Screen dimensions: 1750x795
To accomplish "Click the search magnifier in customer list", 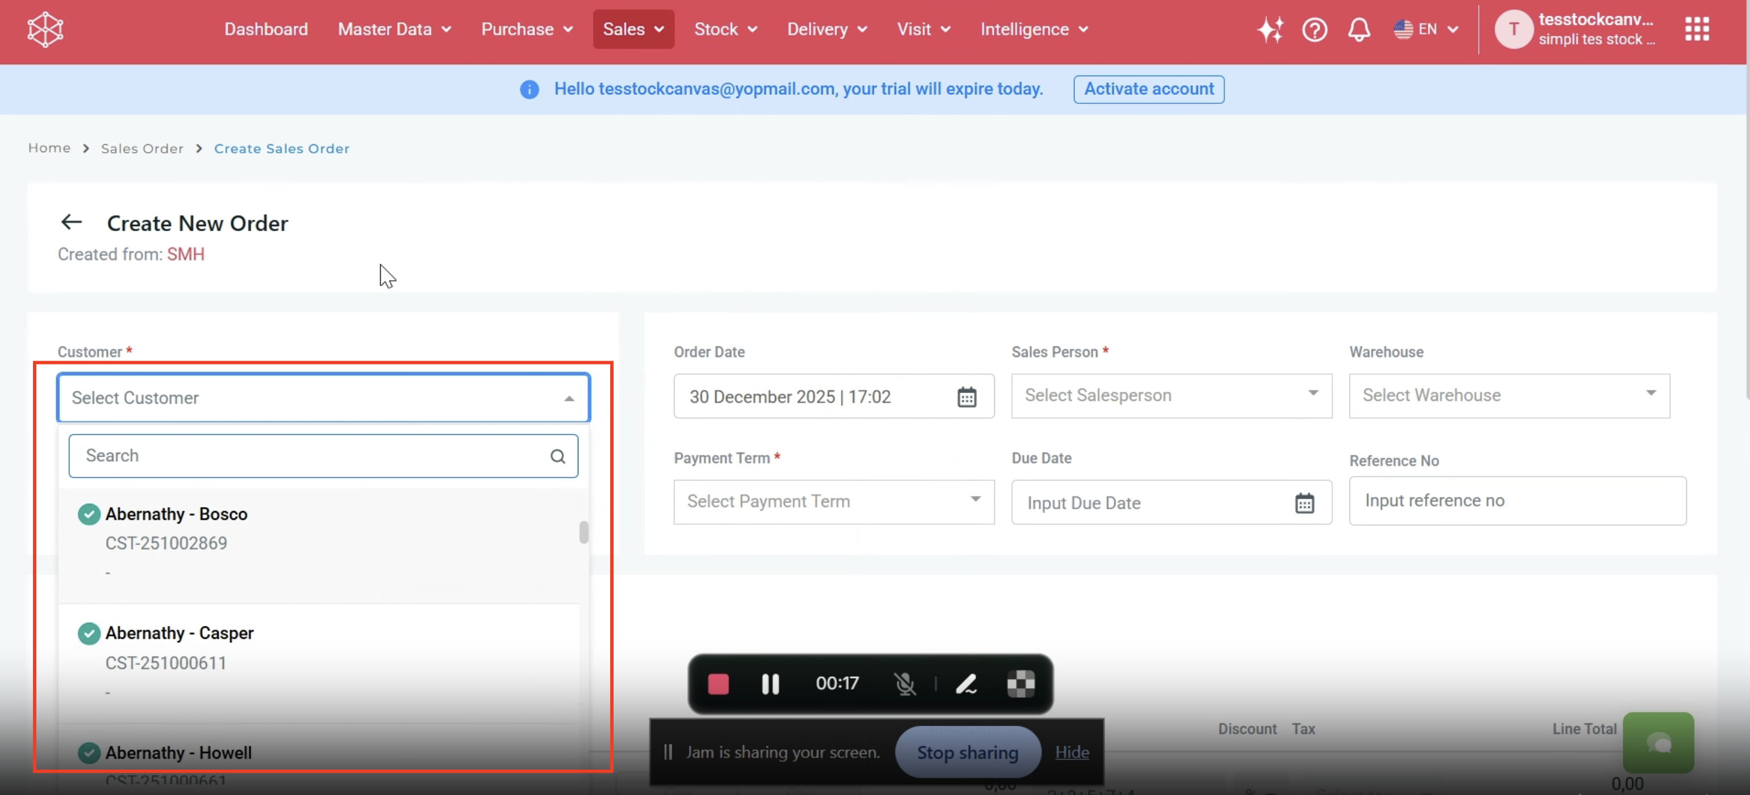I will pyautogui.click(x=558, y=456).
